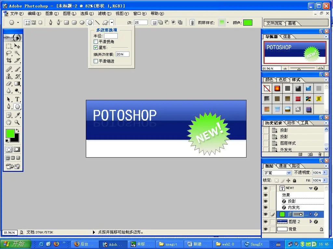Image resolution: width=333 pixels, height=249 pixels.
Task: Choose Ellipse shape in options bar
Action: 82,22
